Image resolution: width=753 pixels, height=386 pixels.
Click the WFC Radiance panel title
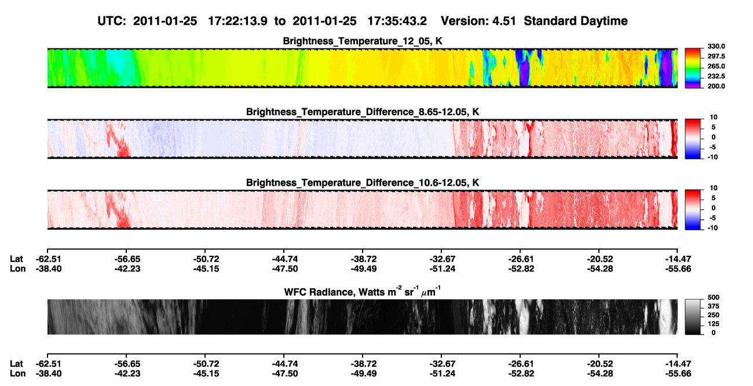coord(363,292)
